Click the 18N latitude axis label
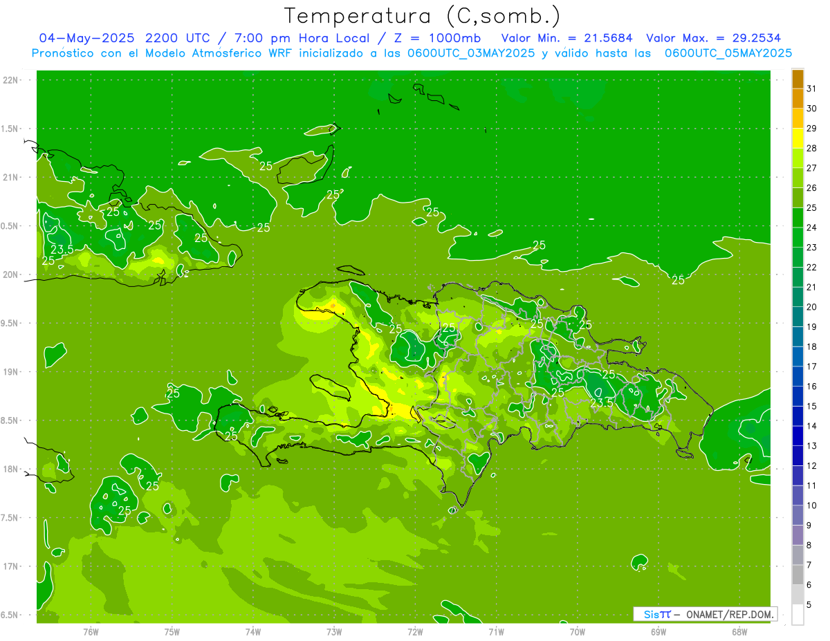 12,469
